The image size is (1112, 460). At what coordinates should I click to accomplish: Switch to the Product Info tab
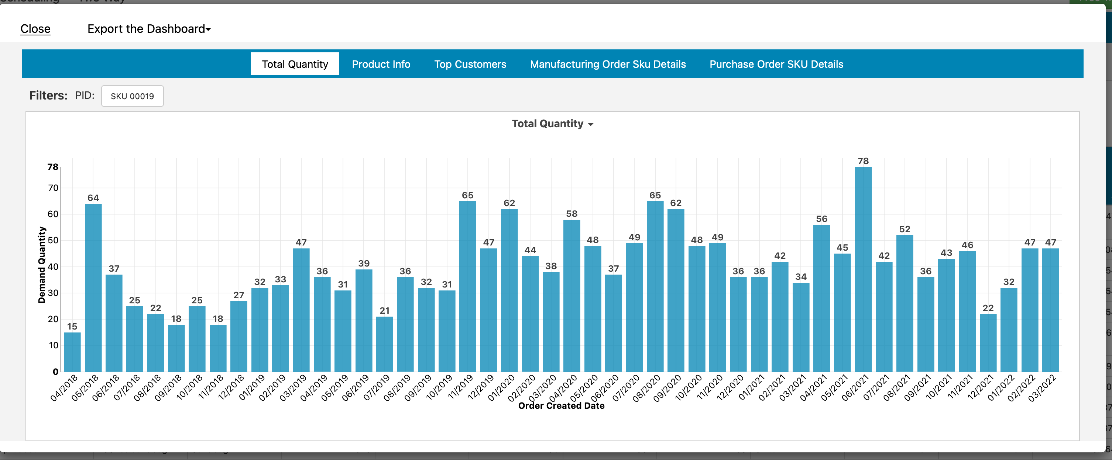coord(381,64)
